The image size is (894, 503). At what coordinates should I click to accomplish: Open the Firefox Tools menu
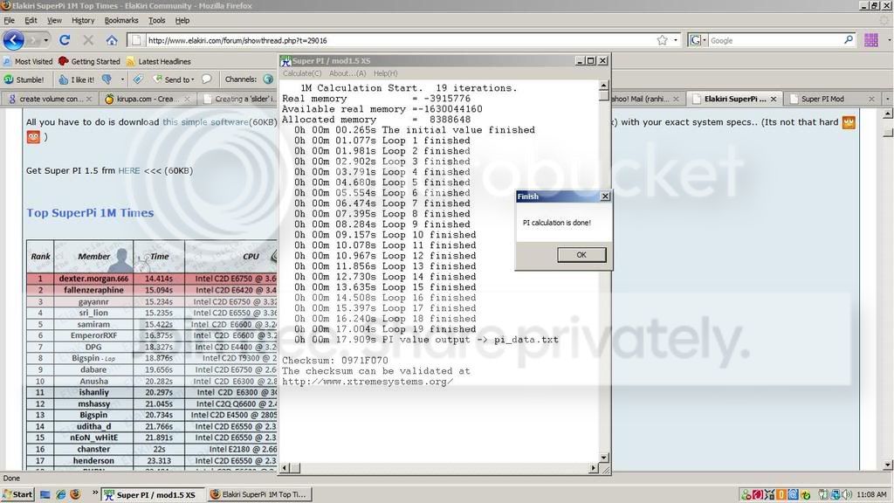pos(156,20)
